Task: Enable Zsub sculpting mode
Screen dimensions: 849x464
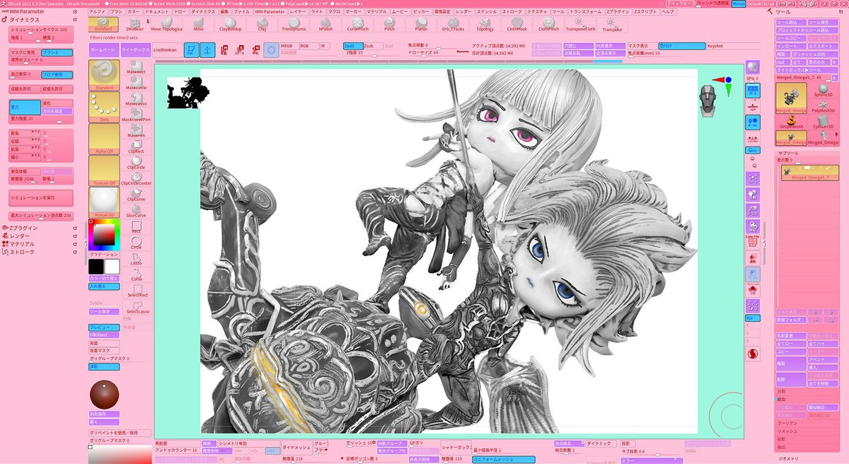Action: 374,45
